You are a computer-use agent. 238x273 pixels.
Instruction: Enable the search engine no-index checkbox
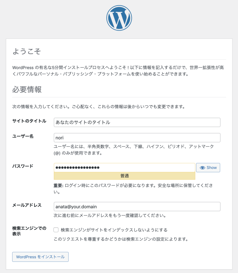pyautogui.click(x=56, y=230)
